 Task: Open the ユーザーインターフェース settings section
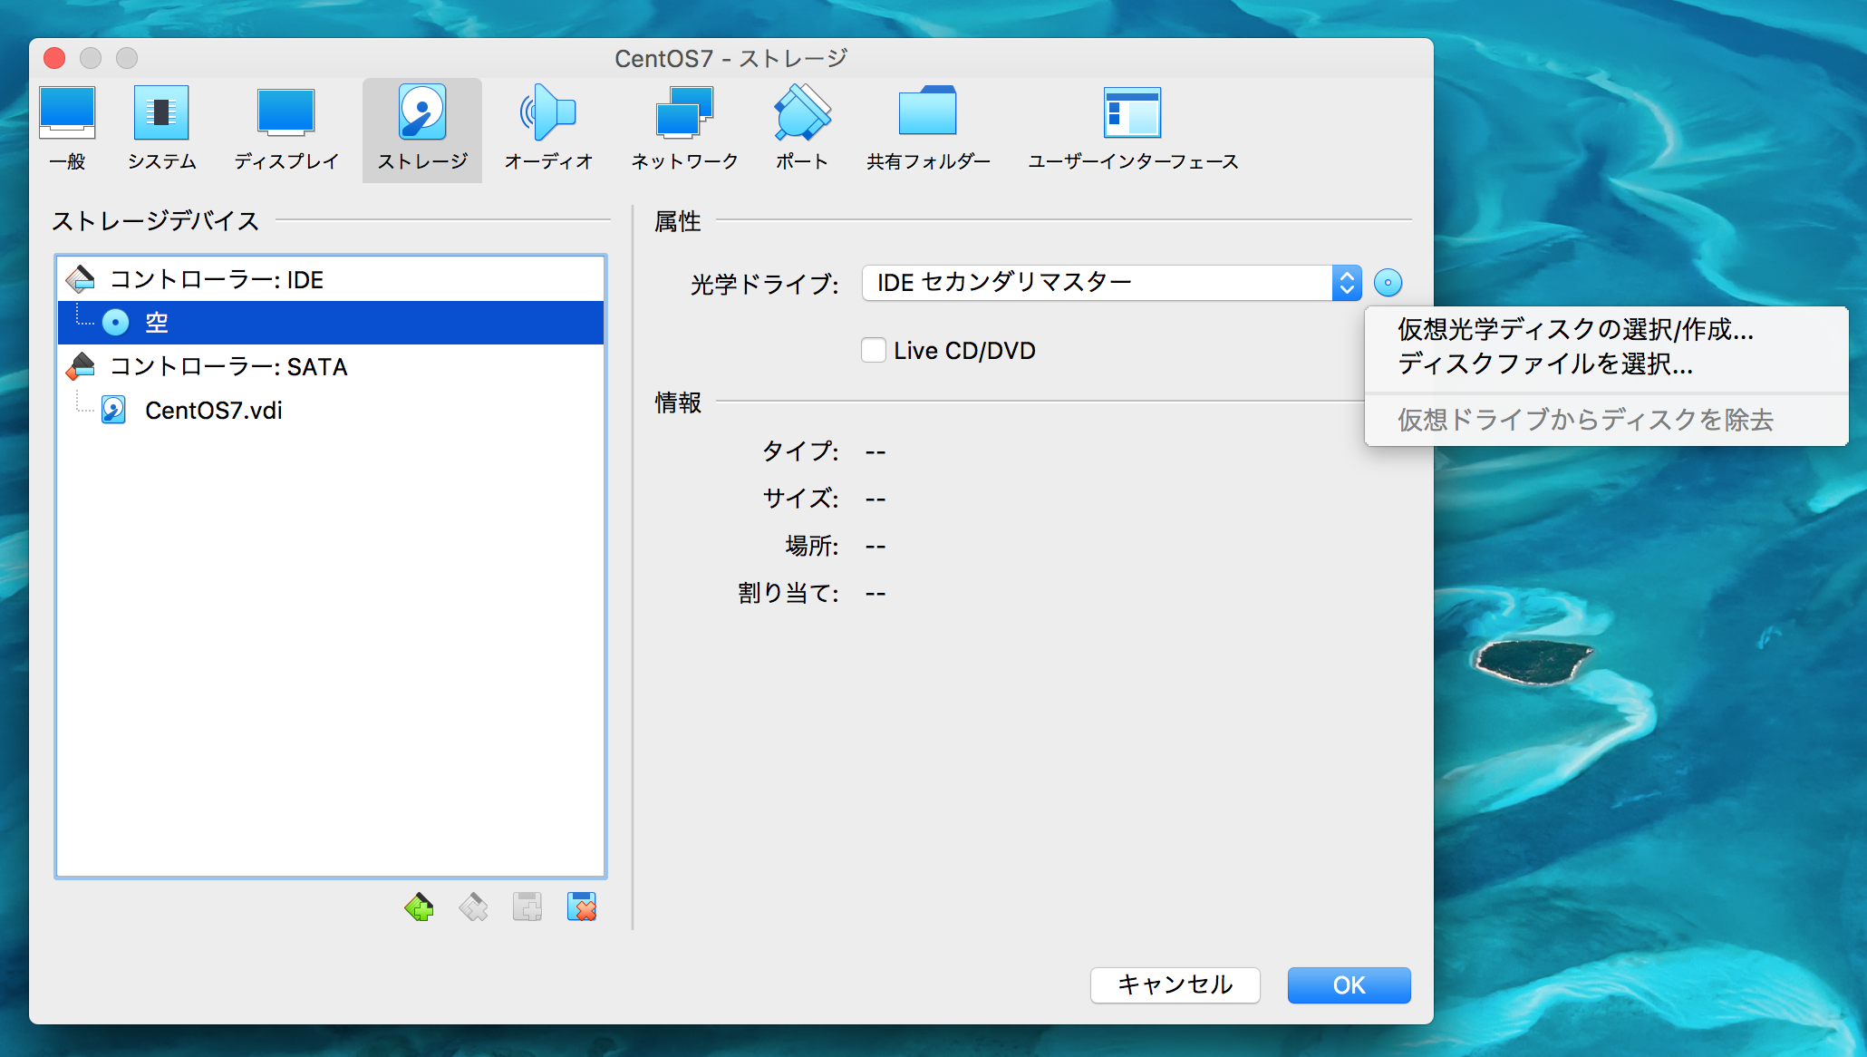click(x=1131, y=127)
